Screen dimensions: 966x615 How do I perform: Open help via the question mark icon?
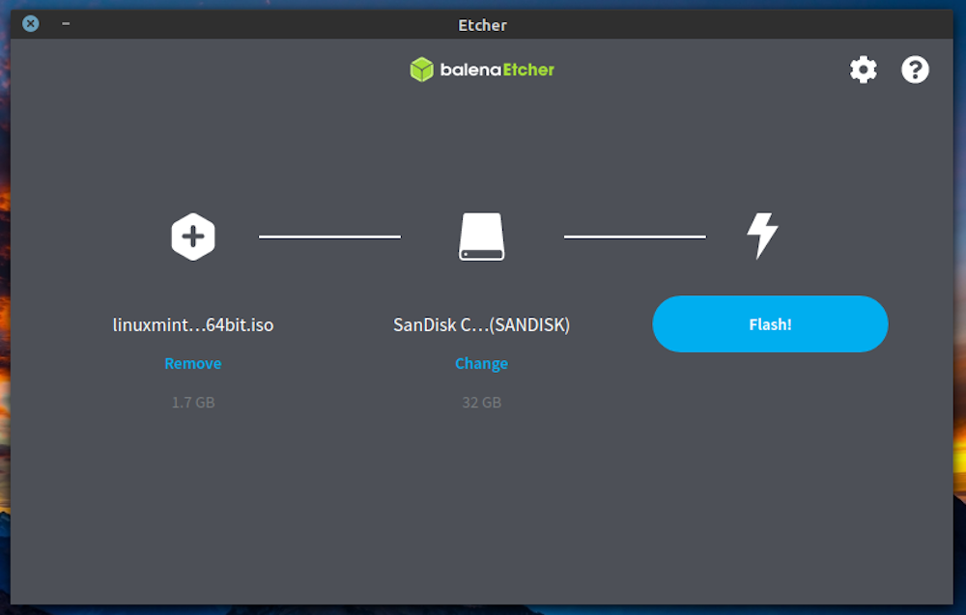915,70
